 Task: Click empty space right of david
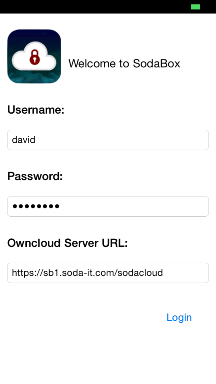click(x=122, y=140)
